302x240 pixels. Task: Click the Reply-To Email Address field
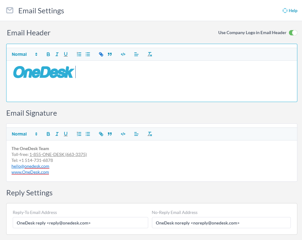(x=80, y=223)
